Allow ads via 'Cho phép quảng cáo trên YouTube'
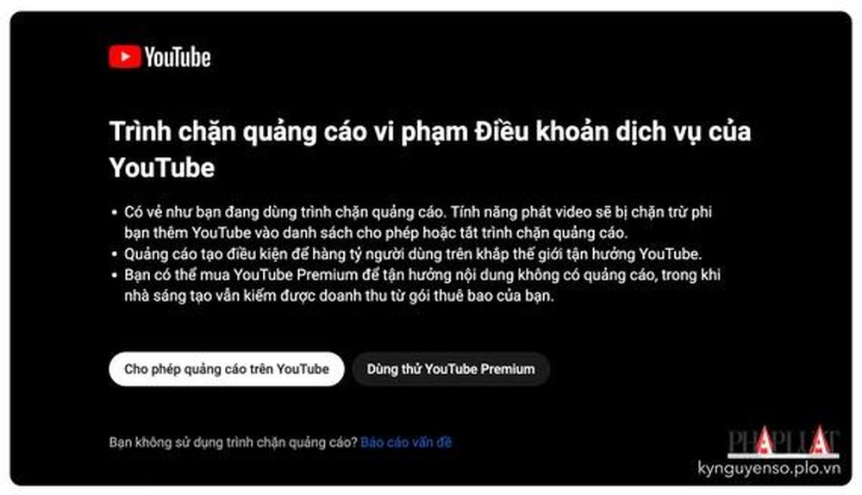 (227, 369)
